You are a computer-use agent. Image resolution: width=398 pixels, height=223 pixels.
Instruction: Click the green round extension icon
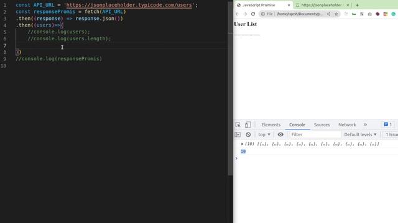(x=394, y=14)
